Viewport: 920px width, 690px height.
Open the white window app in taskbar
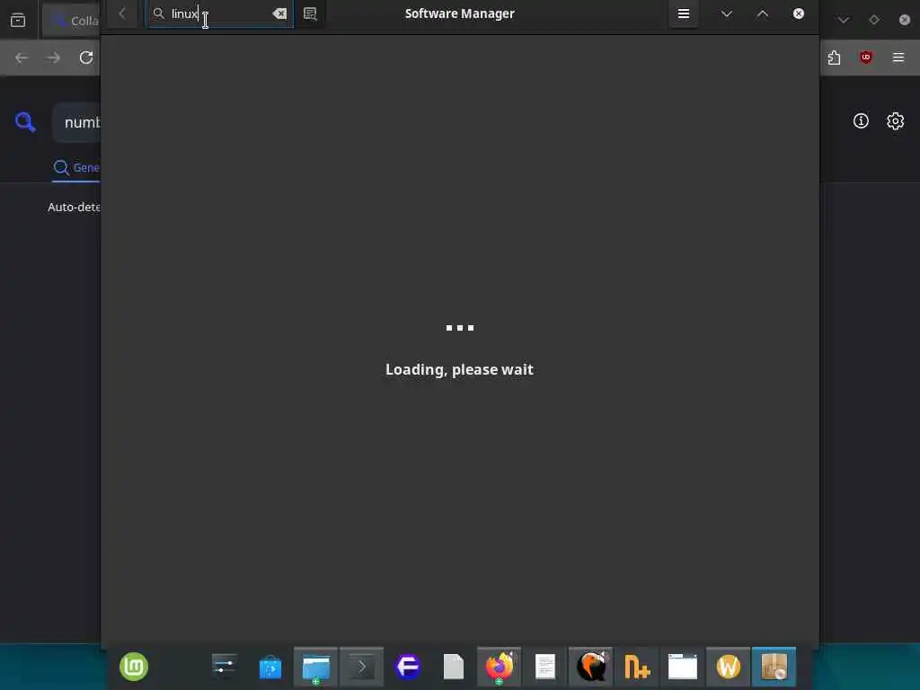coord(683,668)
